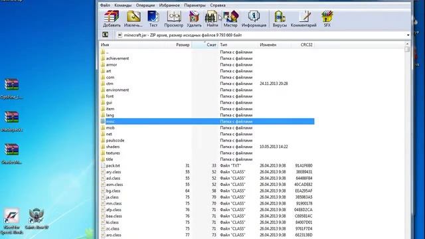Click the file list scrollbar up arrow
This screenshot has height=239, width=425.
(x=407, y=44)
